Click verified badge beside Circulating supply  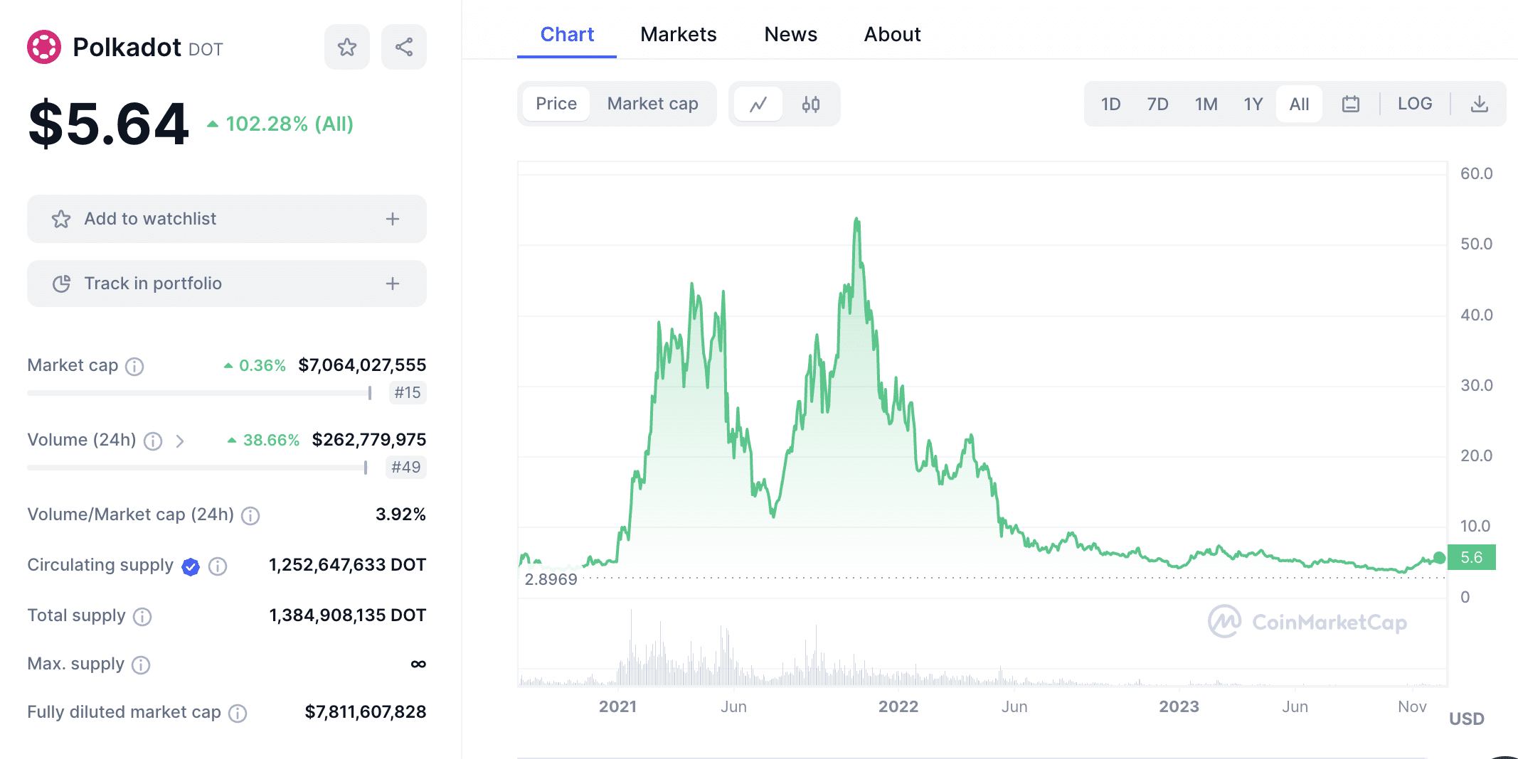(x=191, y=566)
